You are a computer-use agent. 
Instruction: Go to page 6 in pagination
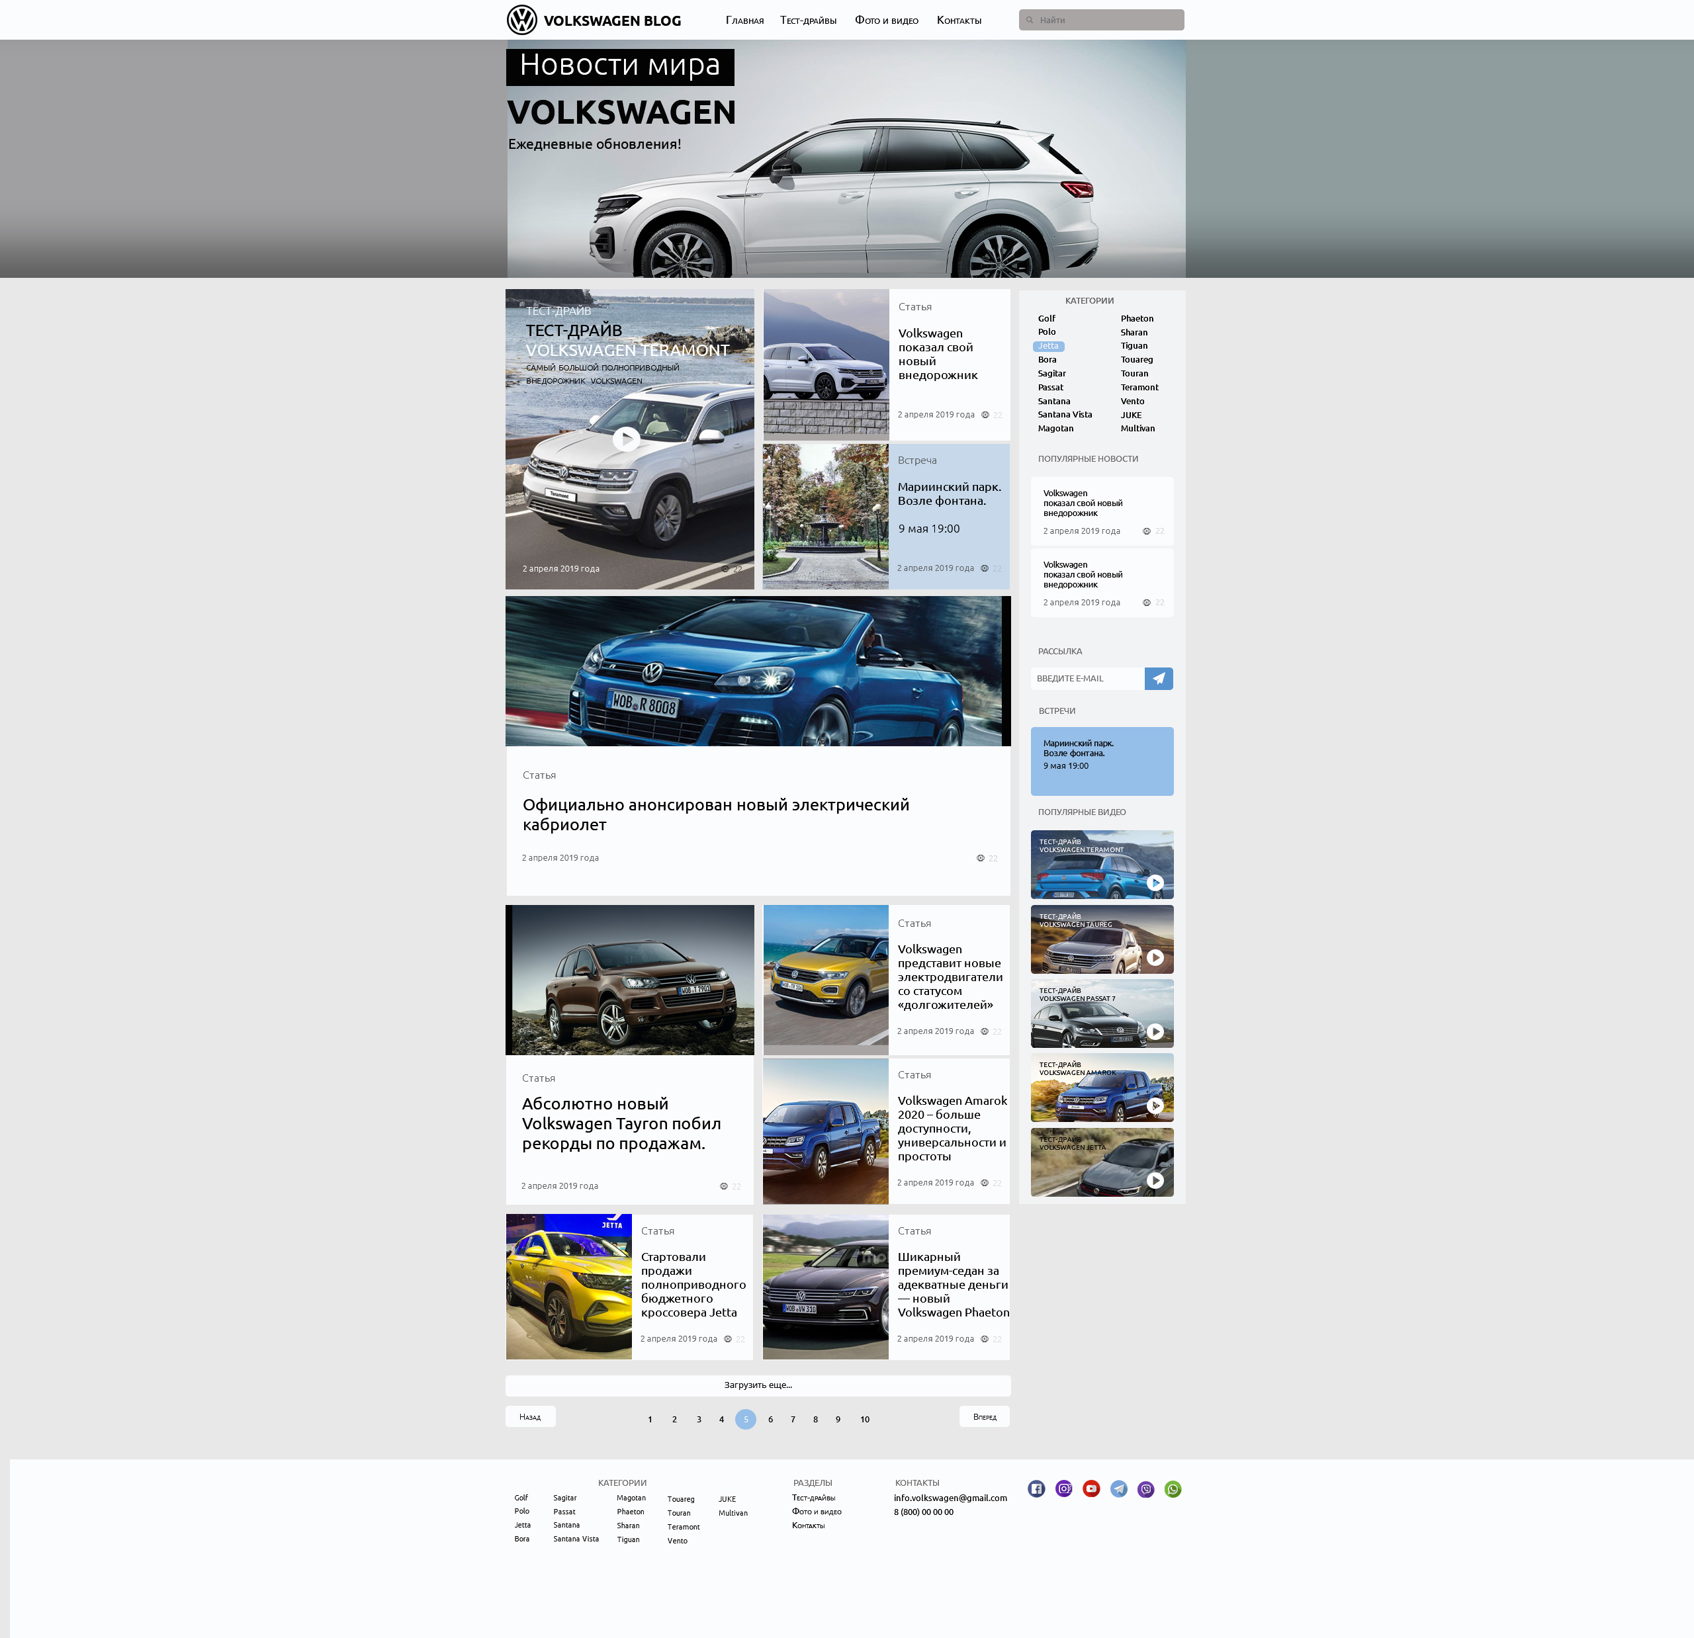tap(770, 1420)
